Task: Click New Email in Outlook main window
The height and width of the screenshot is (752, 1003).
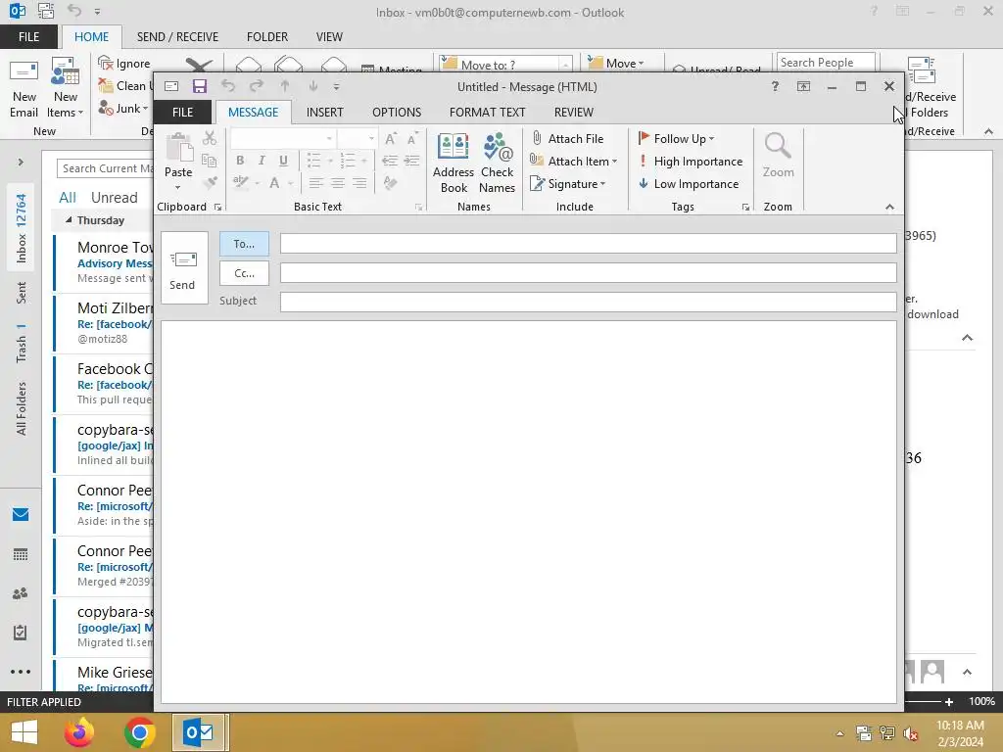Action: [x=24, y=89]
